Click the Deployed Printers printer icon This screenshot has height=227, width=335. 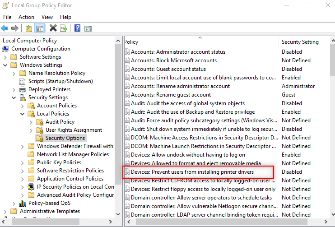coord(23,89)
